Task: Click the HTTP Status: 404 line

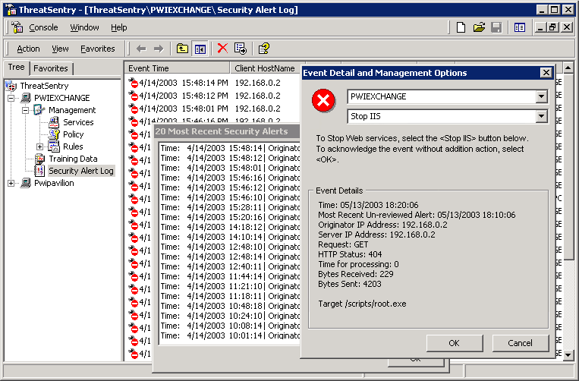Action: [350, 254]
